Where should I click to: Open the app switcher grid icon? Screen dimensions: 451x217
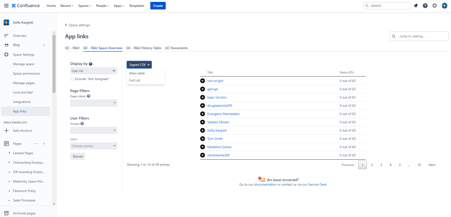(x=6, y=6)
